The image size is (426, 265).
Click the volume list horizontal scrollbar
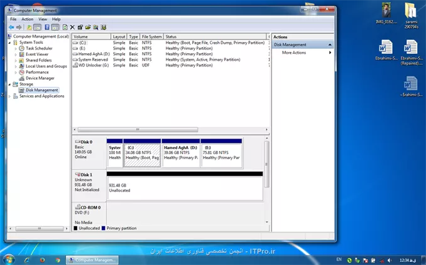tap(138, 130)
